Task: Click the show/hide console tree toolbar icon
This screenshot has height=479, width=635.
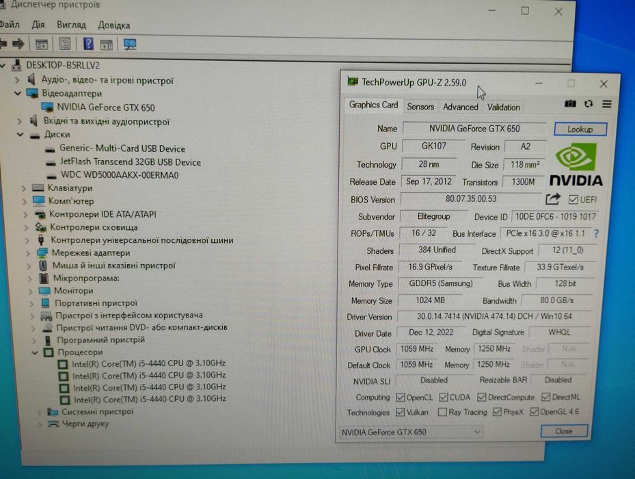Action: click(41, 44)
